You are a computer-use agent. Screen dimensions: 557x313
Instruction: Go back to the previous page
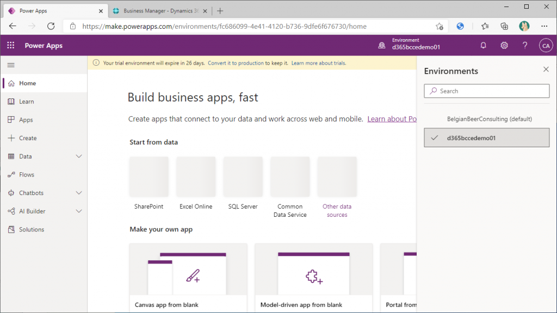click(x=13, y=26)
